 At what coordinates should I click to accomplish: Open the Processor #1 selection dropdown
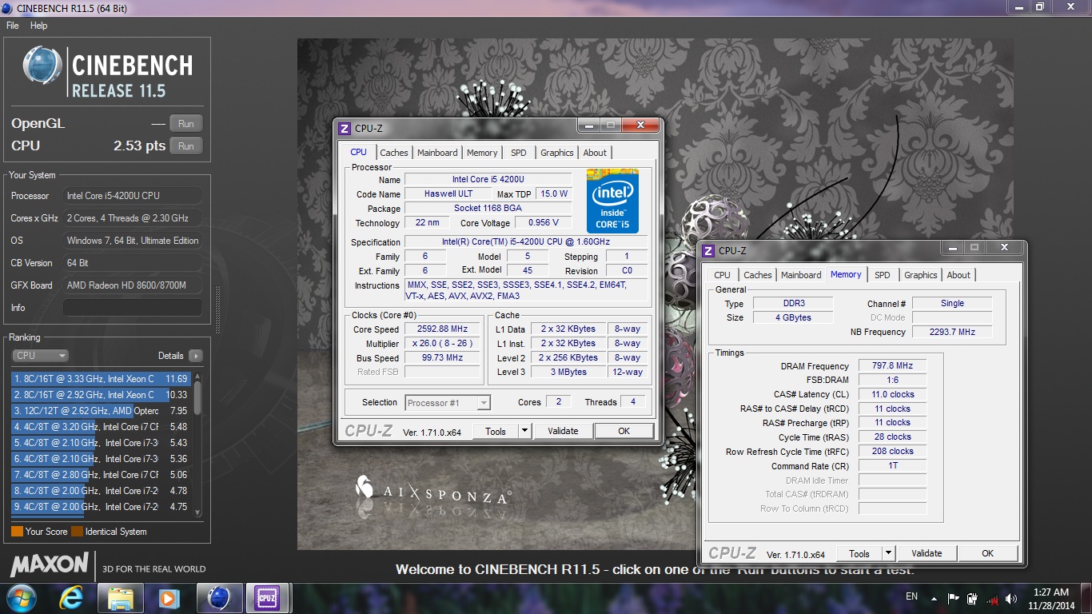point(448,403)
